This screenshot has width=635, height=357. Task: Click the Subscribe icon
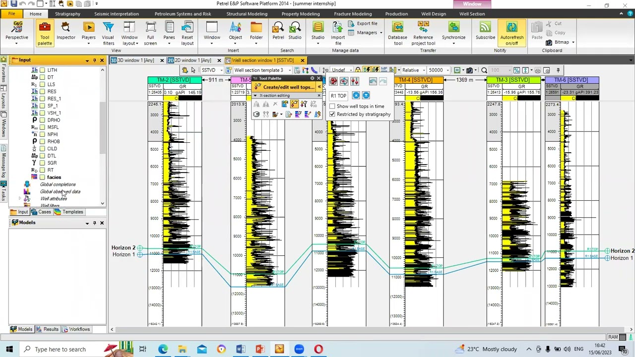pyautogui.click(x=485, y=31)
